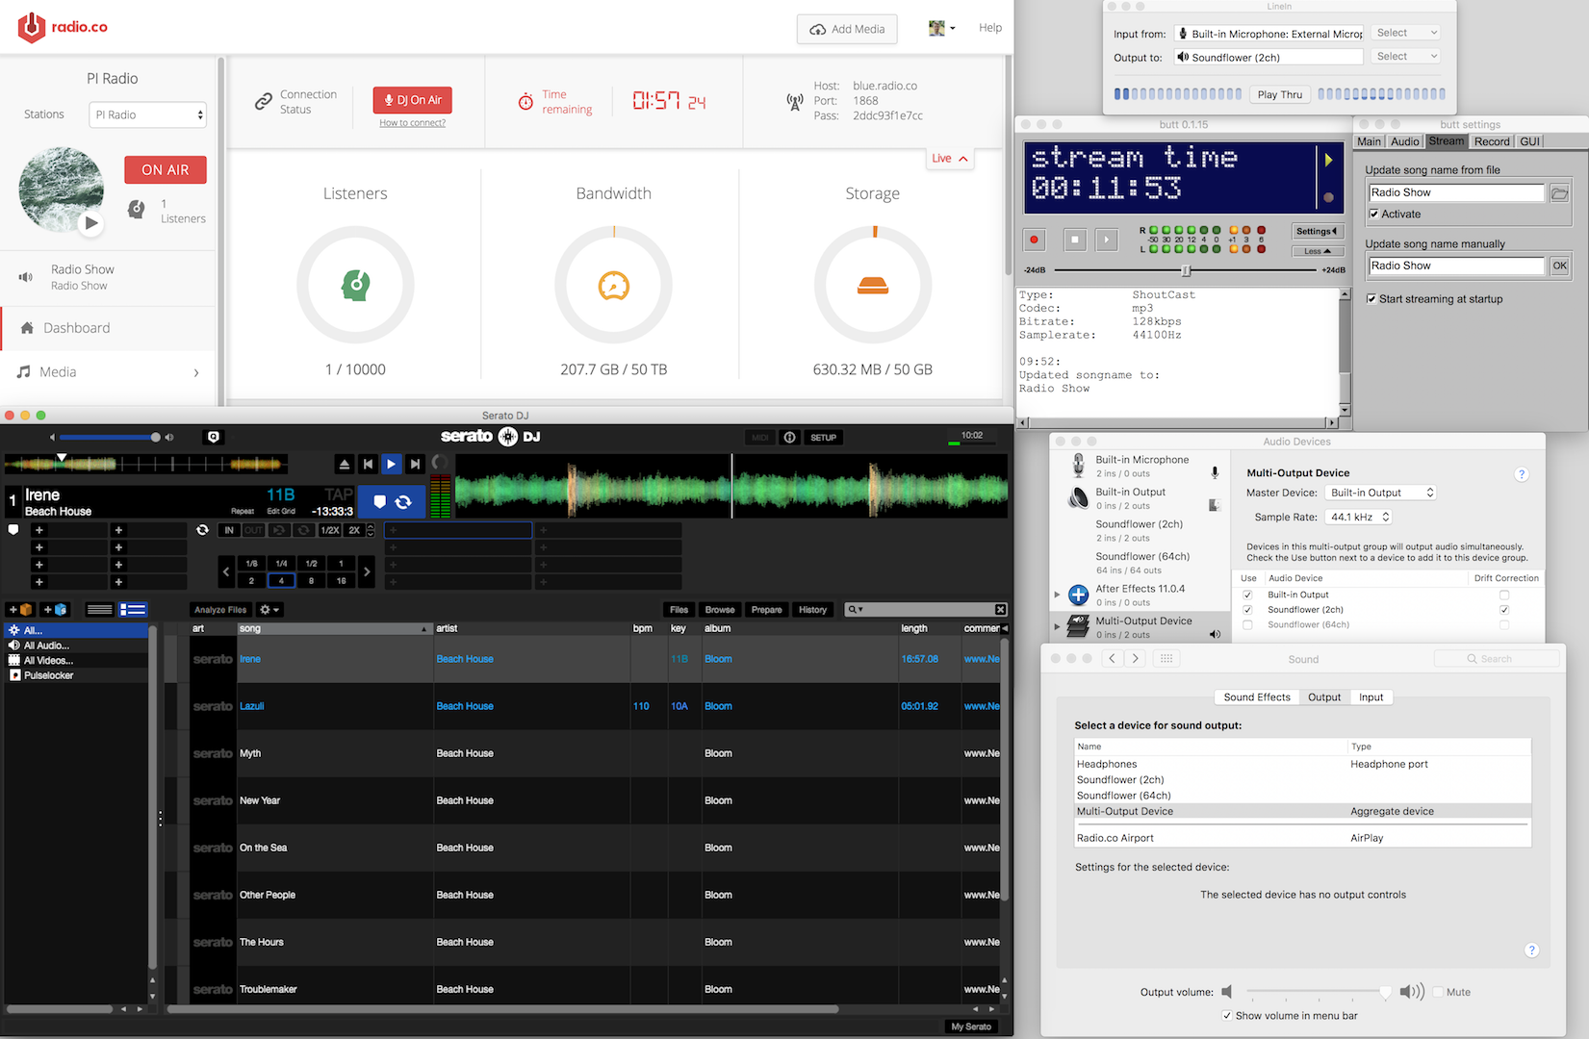Click the Audio Devices help icon
Screen dimensions: 1589x1039
pos(1522,474)
